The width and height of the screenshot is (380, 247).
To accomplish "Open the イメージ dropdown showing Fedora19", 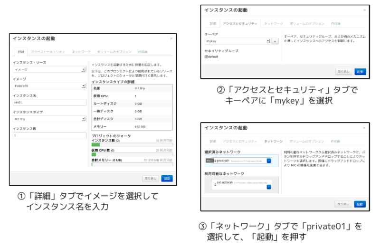I will [x=49, y=86].
